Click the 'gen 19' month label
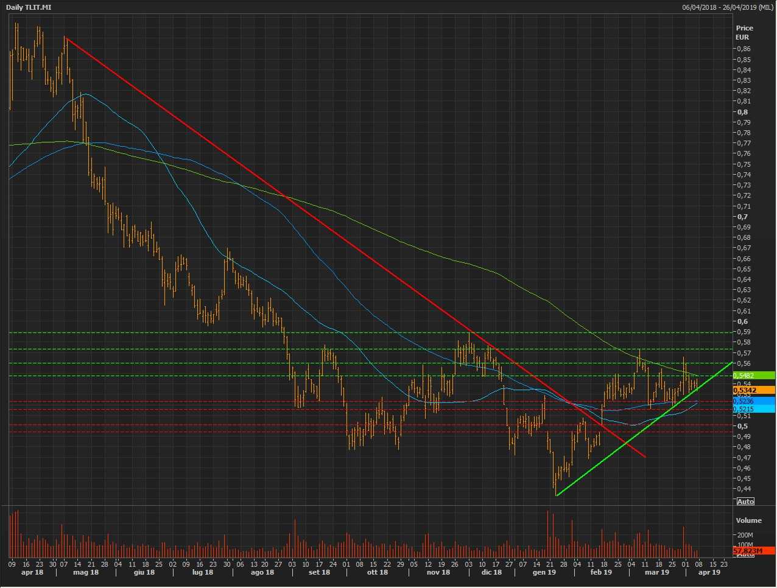777x588 pixels. [544, 573]
